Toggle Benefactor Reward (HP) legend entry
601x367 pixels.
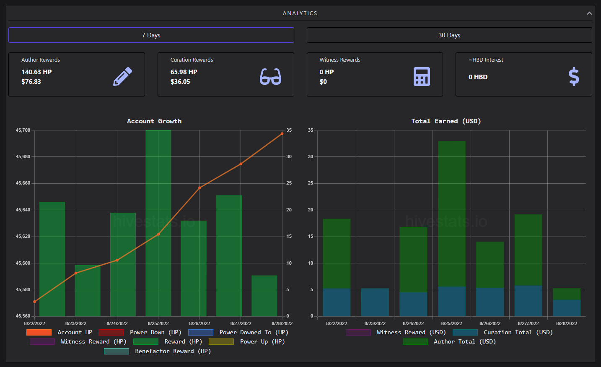pyautogui.click(x=157, y=351)
